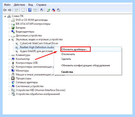The height and width of the screenshot is (117, 135).
Task: Click the speaker icon beside CyberLink WebCam
Action: click(17, 43)
